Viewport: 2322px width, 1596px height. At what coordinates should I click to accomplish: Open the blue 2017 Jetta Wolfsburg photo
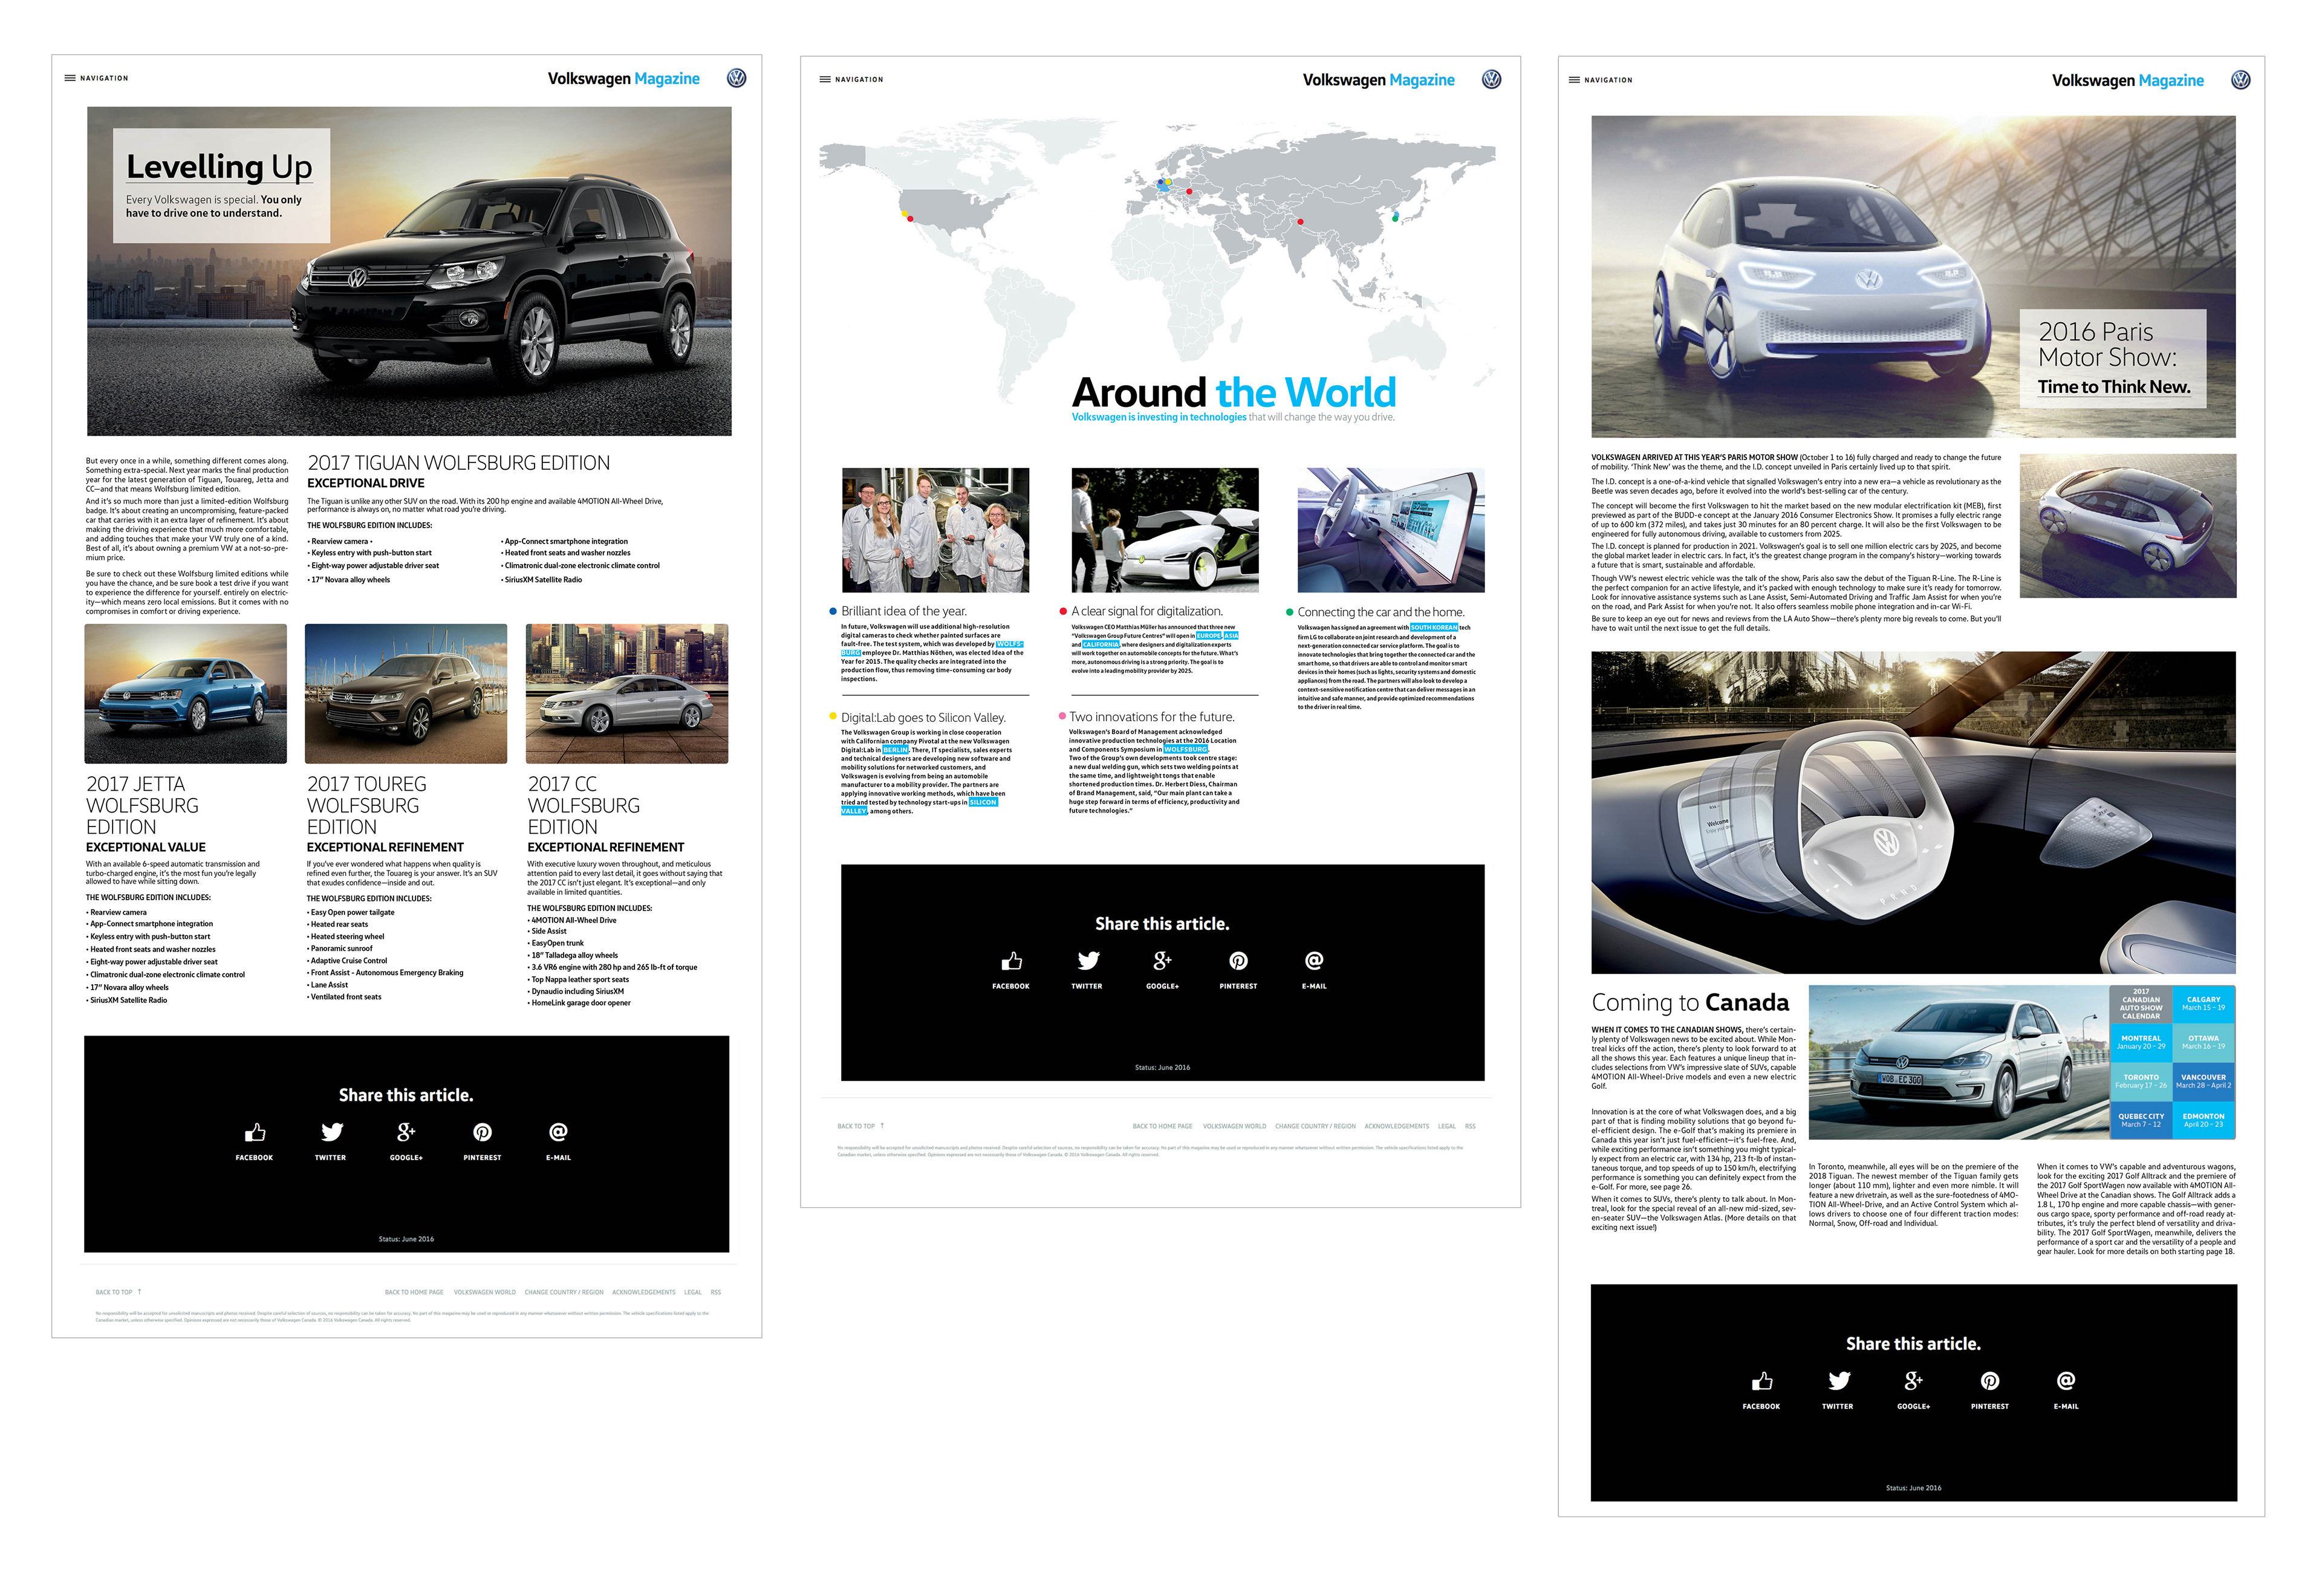pos(186,694)
